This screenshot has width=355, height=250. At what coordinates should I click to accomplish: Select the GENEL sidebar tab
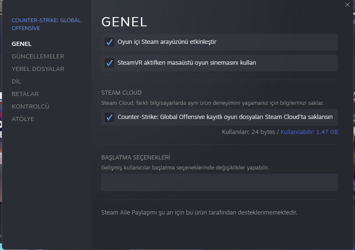pos(22,44)
